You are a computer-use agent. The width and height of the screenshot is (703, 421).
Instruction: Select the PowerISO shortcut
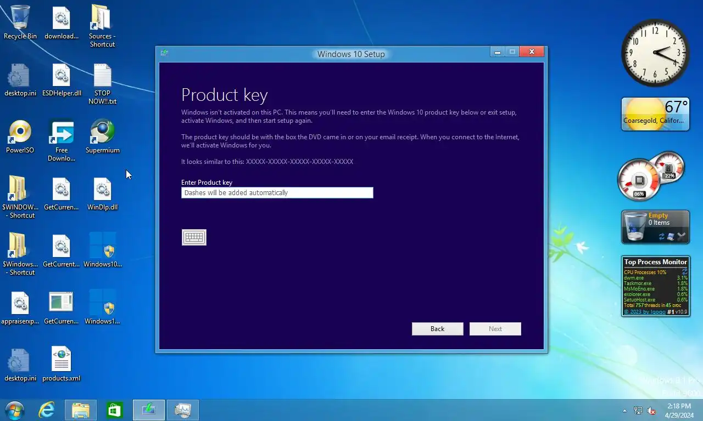pyautogui.click(x=20, y=136)
